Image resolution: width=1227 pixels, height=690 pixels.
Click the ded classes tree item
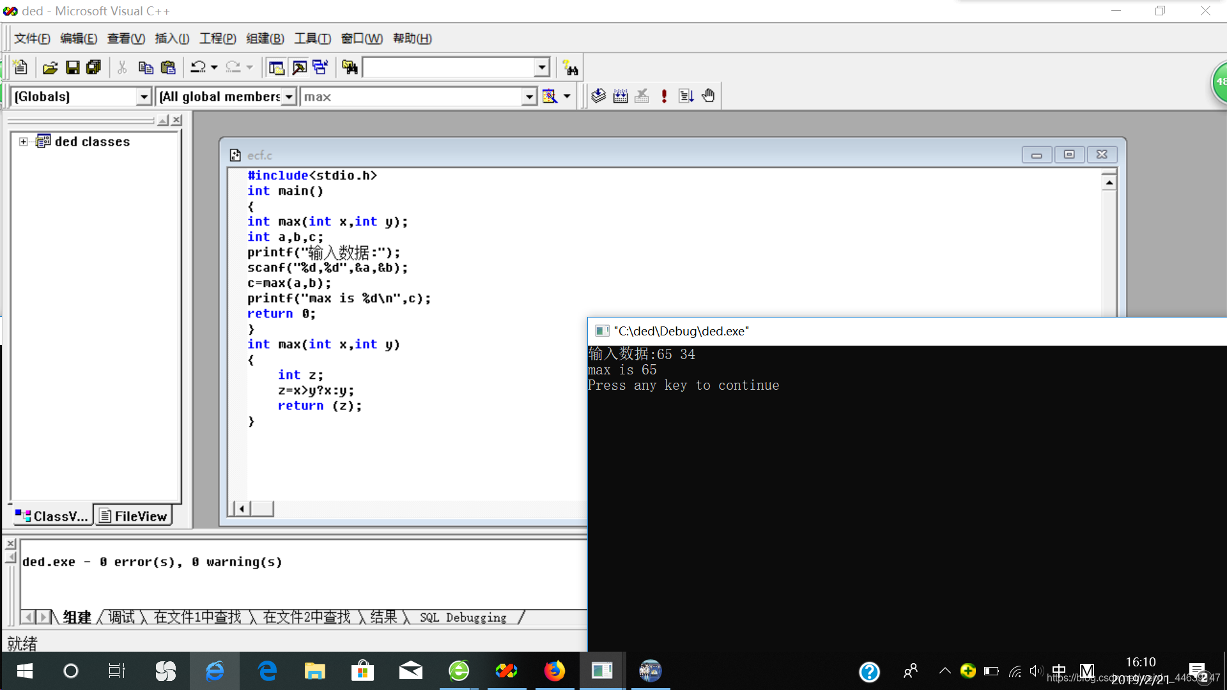[92, 142]
